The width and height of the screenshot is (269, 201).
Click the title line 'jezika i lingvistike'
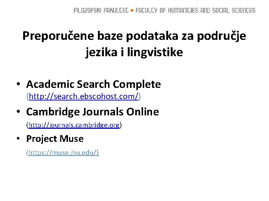tap(134, 52)
